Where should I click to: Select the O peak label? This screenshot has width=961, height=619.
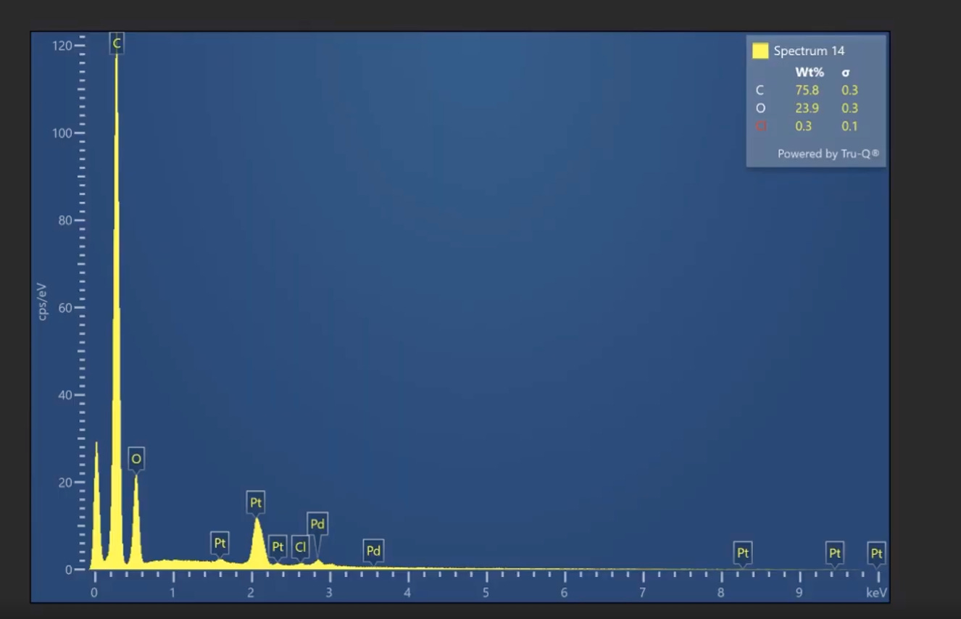(x=136, y=459)
